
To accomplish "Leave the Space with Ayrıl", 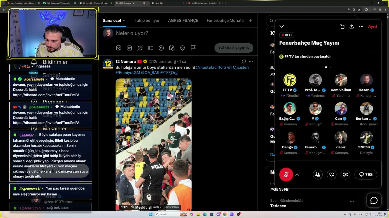I will coord(372,27).
